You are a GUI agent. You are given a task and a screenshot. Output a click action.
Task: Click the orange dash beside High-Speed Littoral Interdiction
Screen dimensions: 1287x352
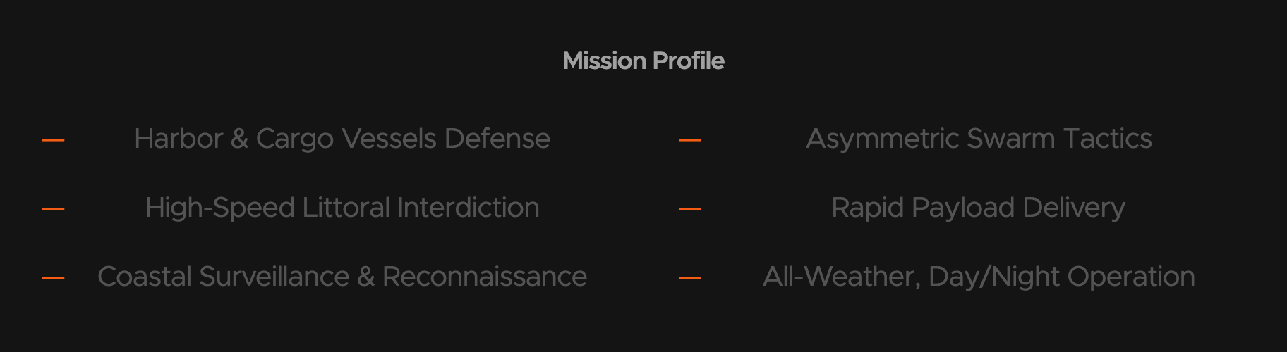(54, 209)
